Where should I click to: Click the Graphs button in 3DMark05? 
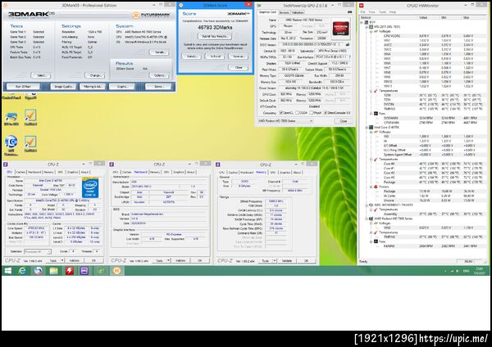tap(121, 87)
